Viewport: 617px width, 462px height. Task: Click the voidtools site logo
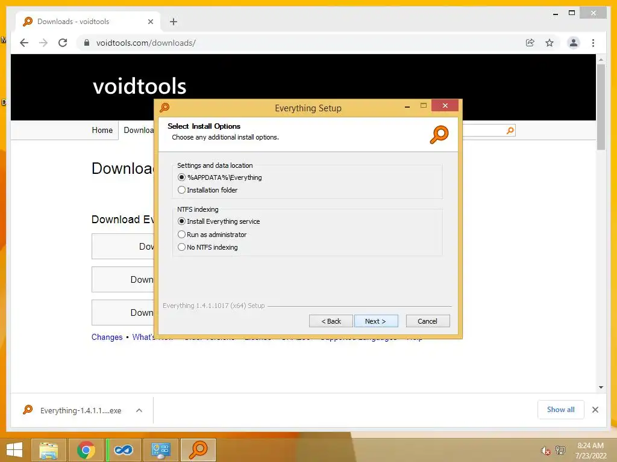point(139,86)
